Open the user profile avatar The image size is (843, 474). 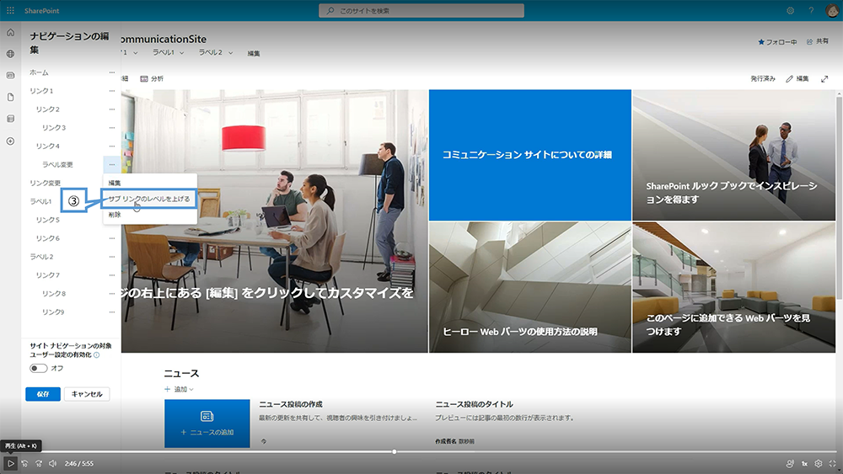pos(832,11)
